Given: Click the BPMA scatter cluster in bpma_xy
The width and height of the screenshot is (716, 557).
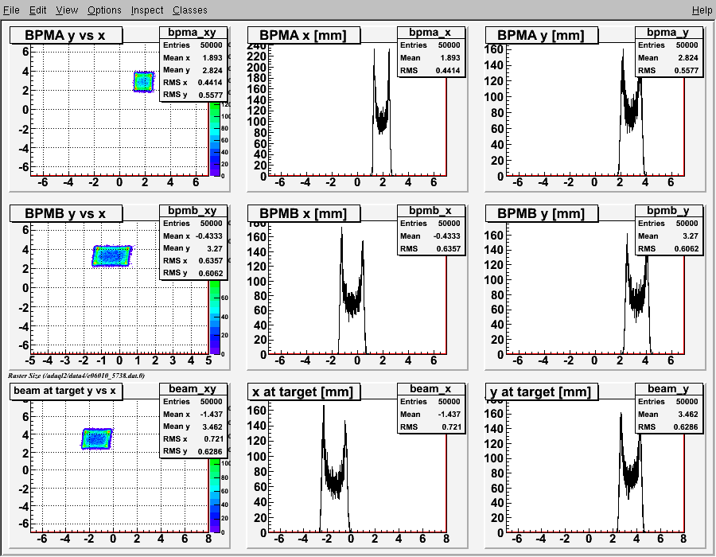Looking at the screenshot, I should [144, 82].
